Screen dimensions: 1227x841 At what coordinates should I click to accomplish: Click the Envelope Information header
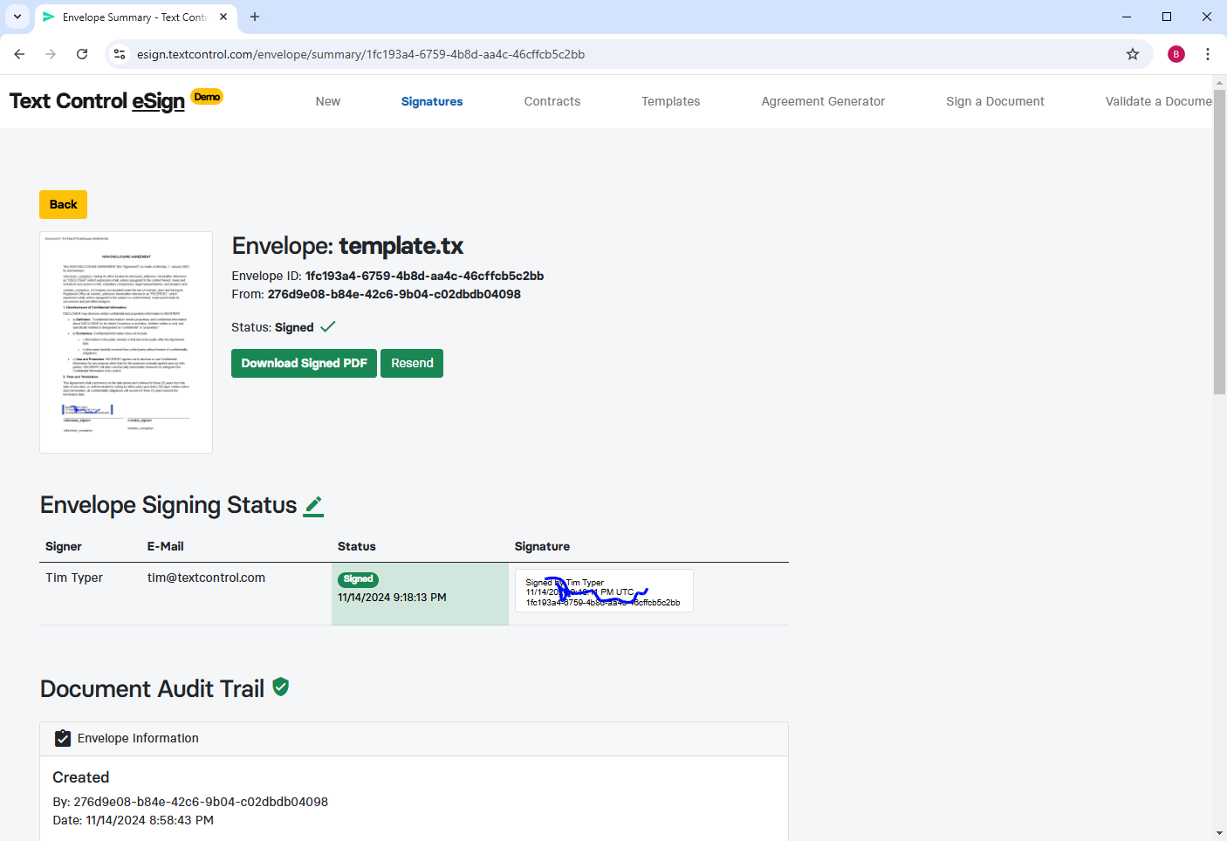pyautogui.click(x=414, y=739)
